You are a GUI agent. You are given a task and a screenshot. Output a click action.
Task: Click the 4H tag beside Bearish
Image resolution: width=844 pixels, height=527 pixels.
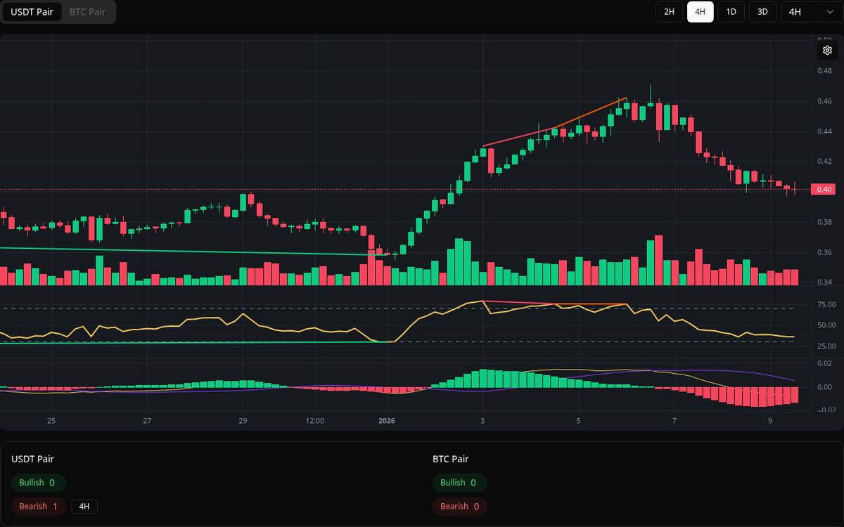click(84, 507)
